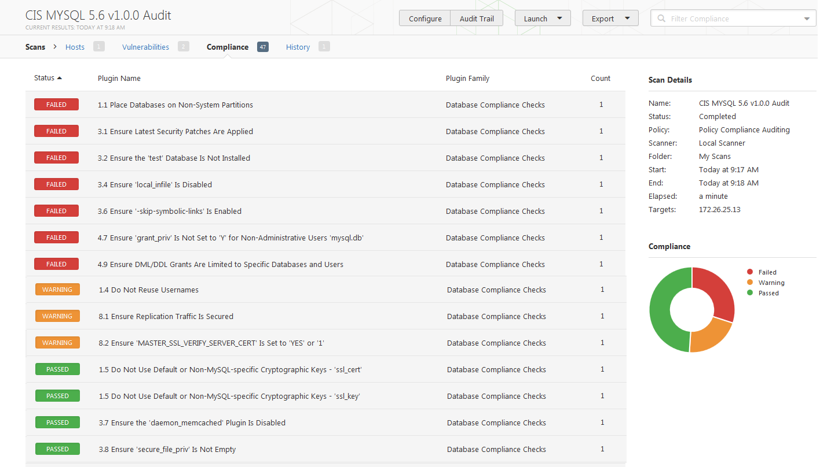This screenshot has width=820, height=467.
Task: Click the Configure button
Action: coord(425,18)
